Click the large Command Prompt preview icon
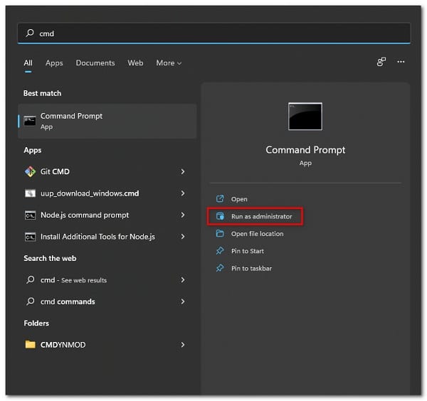Screen dimensions: 427x401 click(x=305, y=117)
